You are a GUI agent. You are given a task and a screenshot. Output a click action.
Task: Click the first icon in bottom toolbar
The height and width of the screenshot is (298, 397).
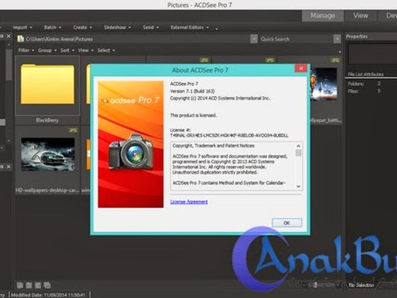click(20, 285)
